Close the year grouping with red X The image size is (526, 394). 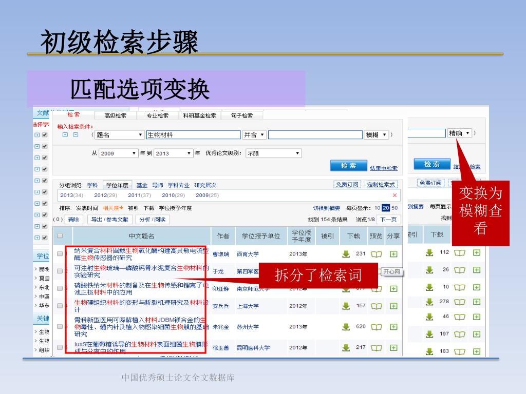point(394,195)
